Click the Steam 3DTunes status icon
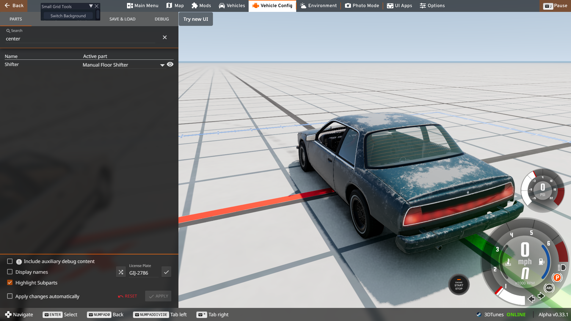Image resolution: width=571 pixels, height=321 pixels. 479,314
